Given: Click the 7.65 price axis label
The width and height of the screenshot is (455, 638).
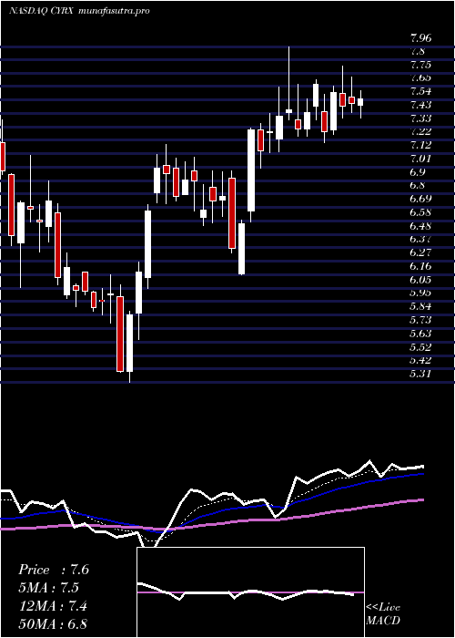Looking at the screenshot, I should (420, 77).
